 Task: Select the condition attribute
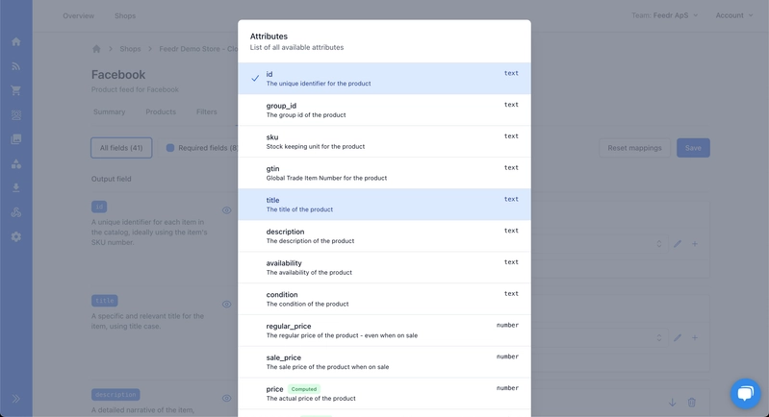[385, 299]
